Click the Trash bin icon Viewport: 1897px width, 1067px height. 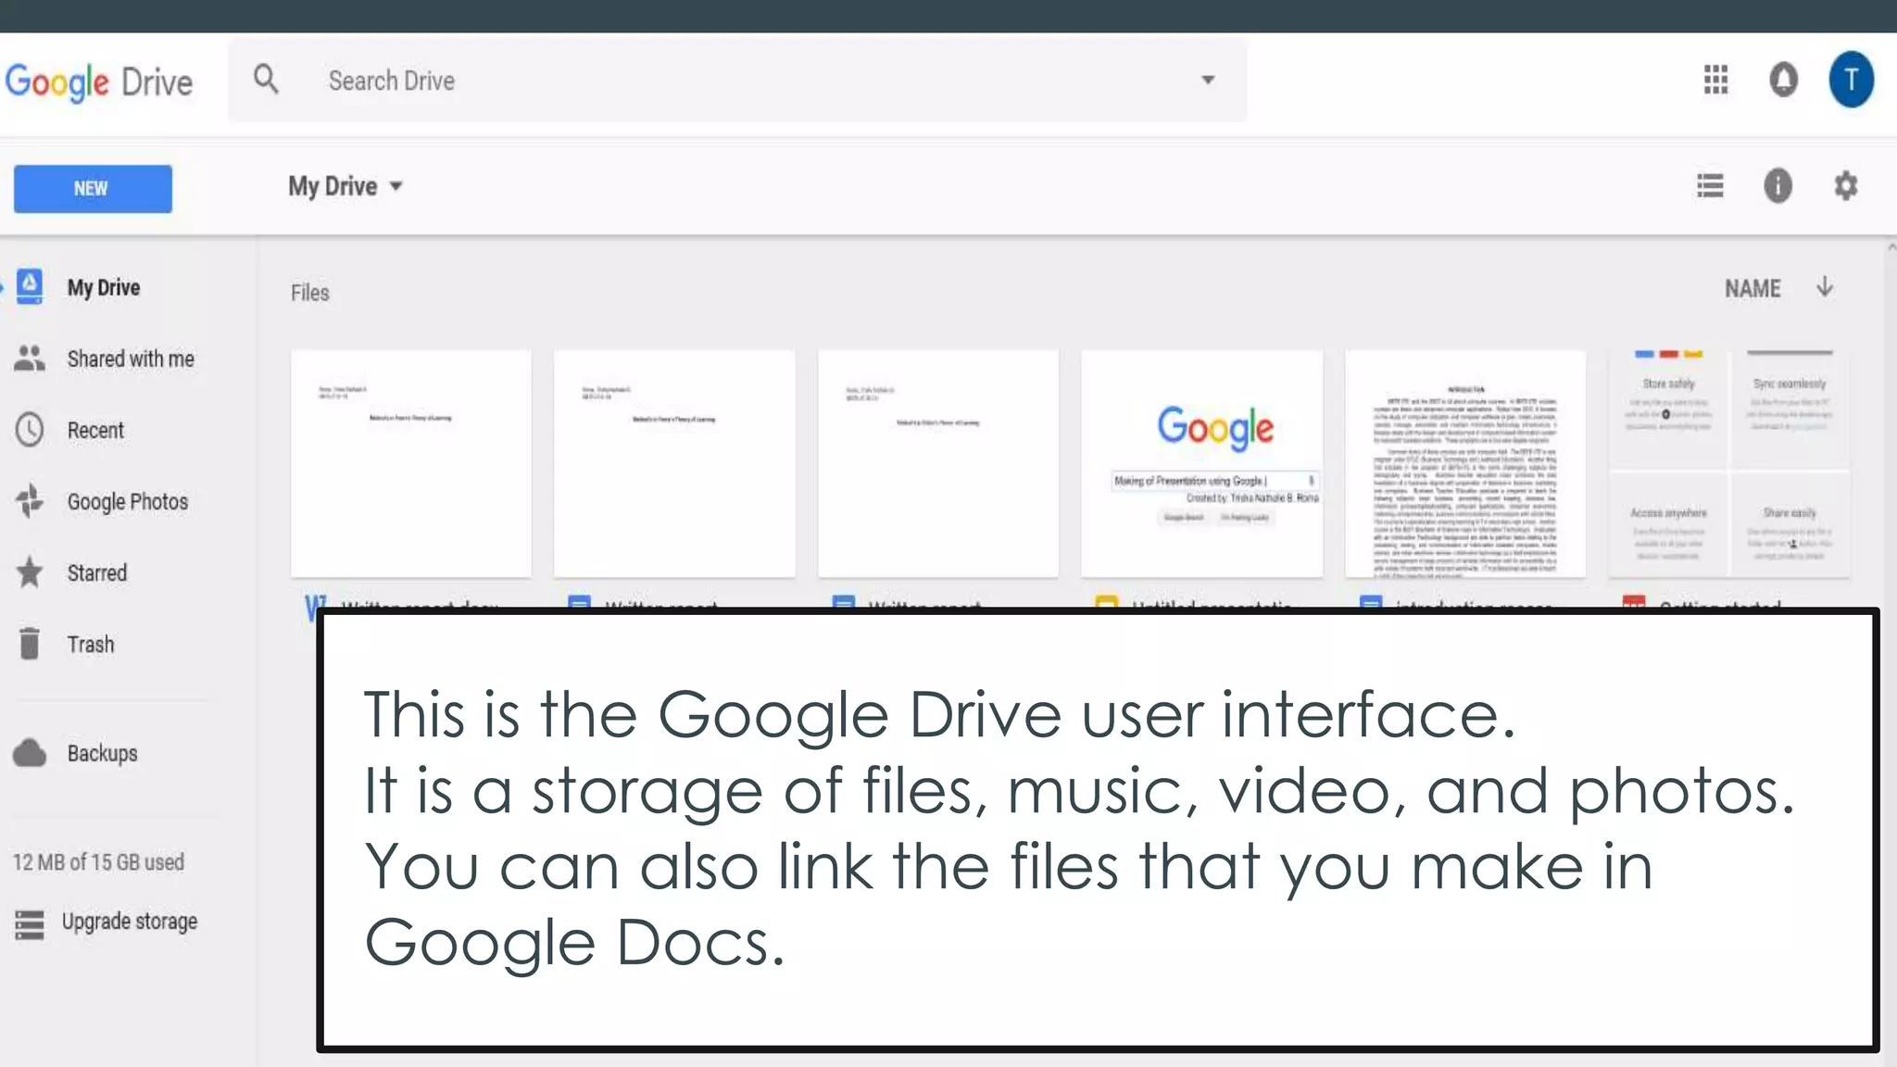(30, 643)
